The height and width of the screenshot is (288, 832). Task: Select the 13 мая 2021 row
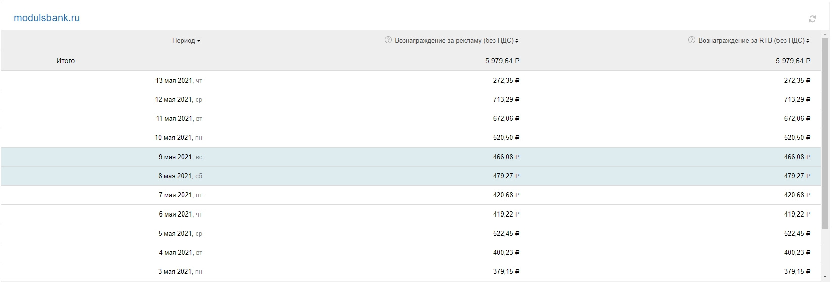click(x=179, y=81)
